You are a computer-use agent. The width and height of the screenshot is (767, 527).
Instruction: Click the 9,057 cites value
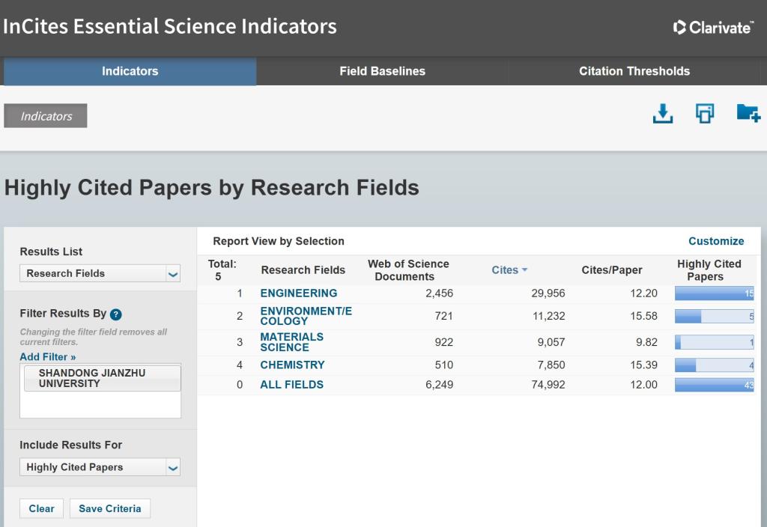coord(551,342)
